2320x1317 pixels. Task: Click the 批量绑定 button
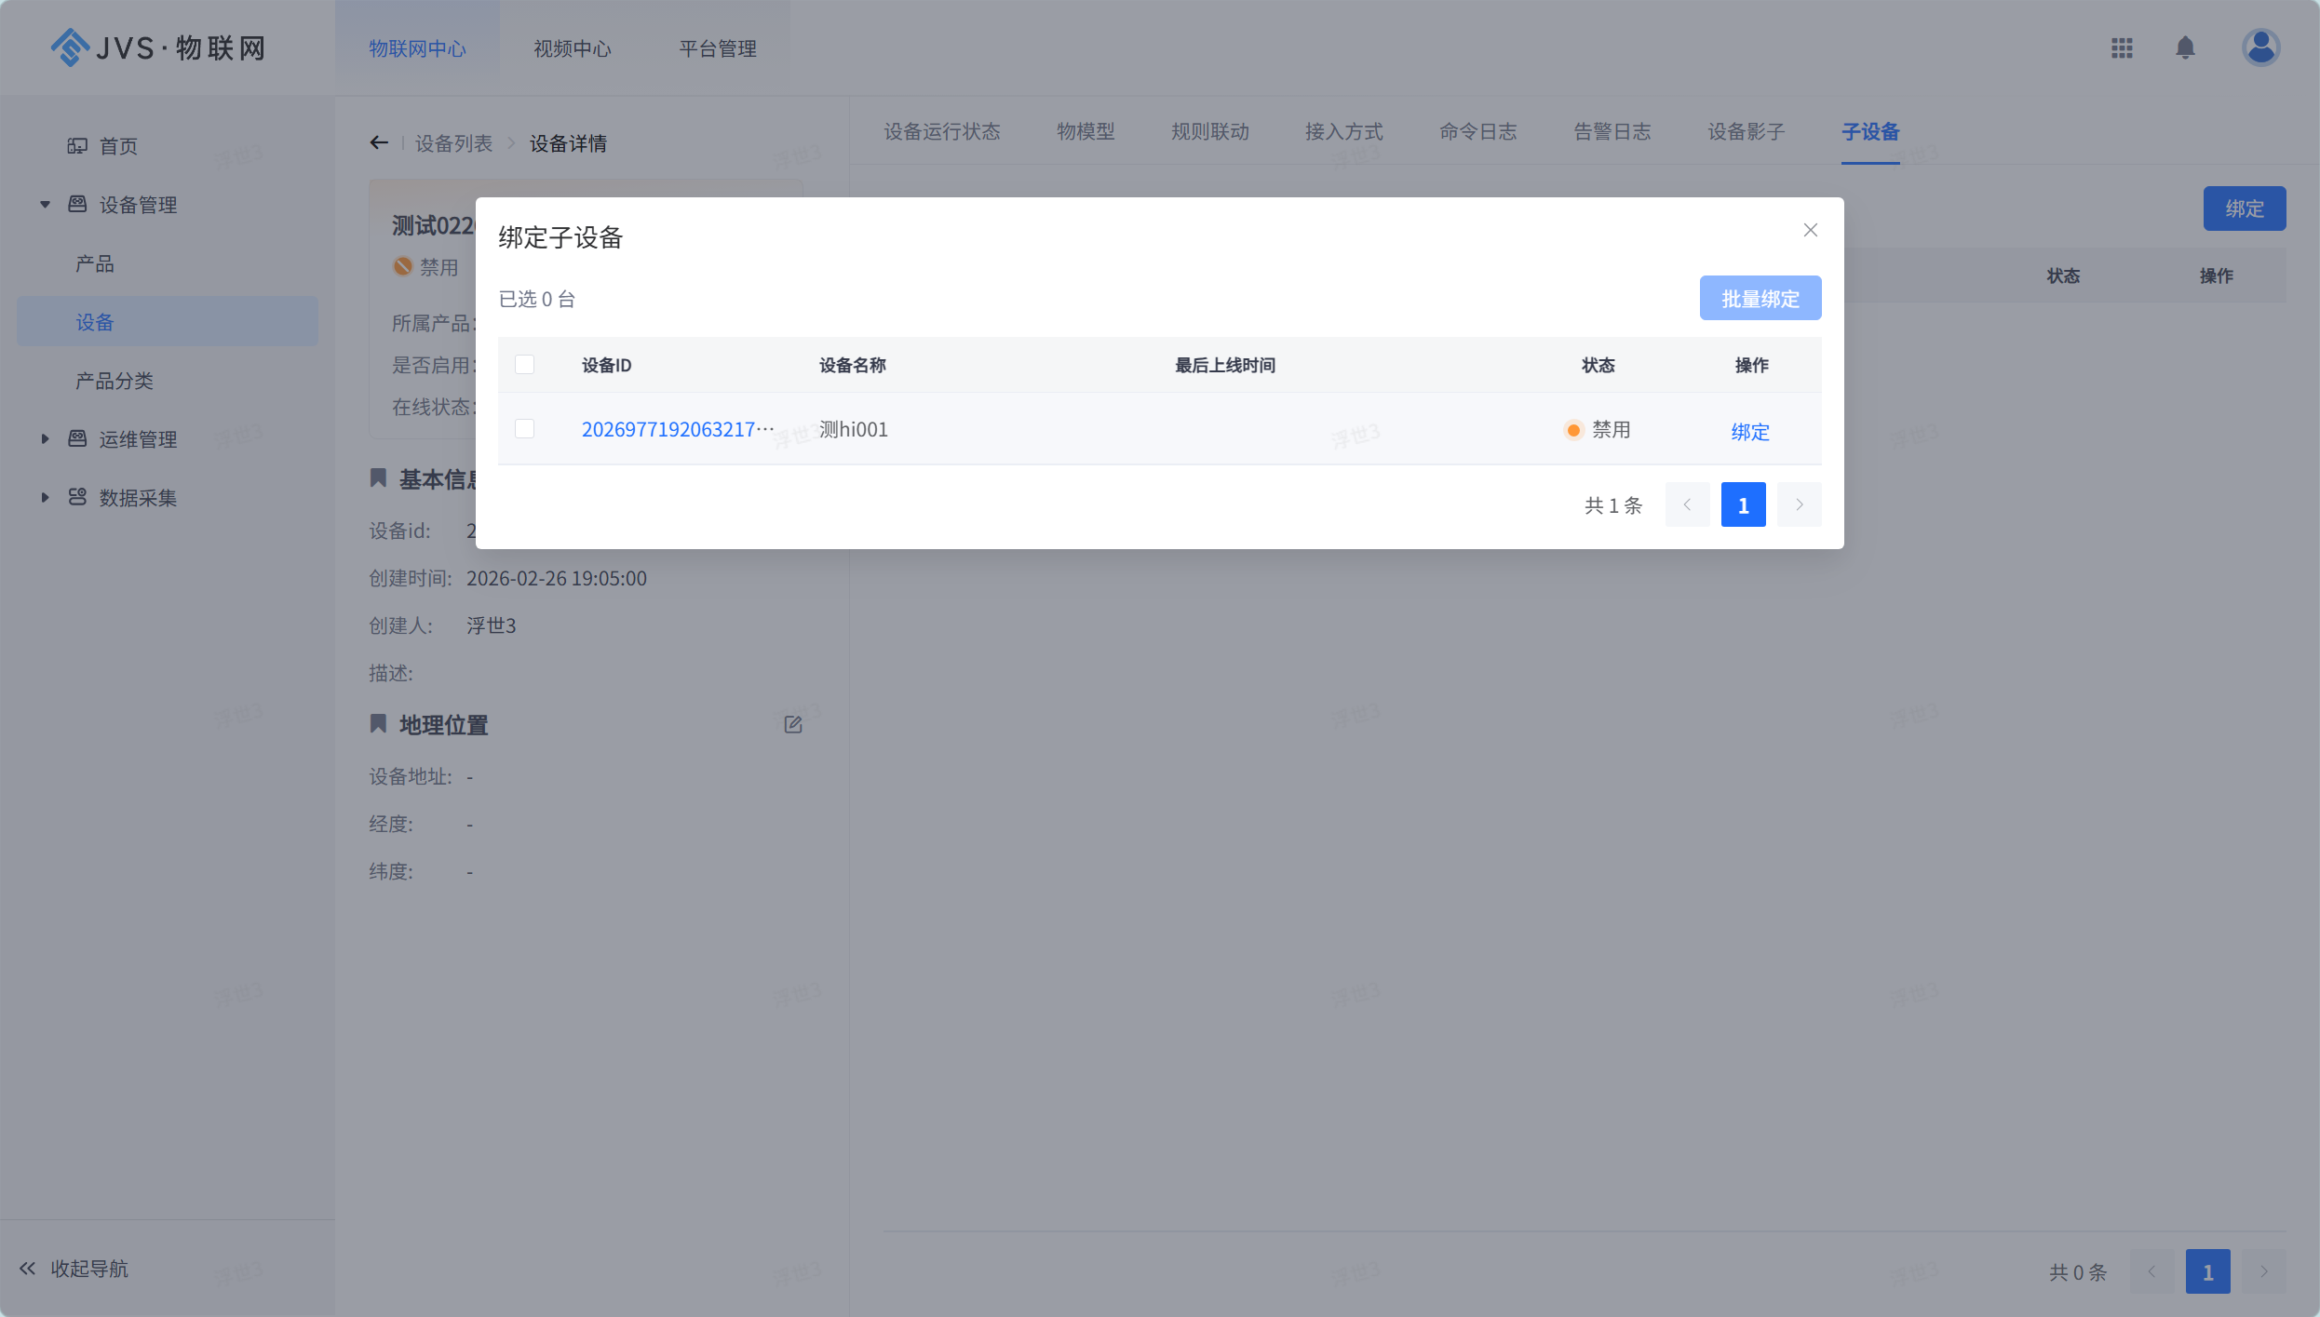[x=1760, y=299]
